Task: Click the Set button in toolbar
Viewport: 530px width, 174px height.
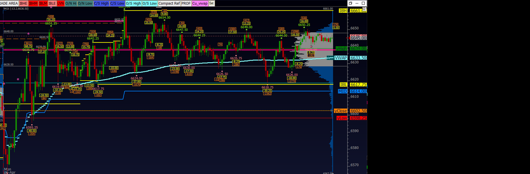Action: click(x=211, y=3)
